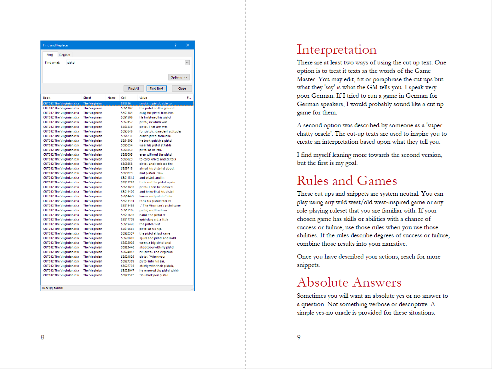Click the Close button in the dialog

coord(182,88)
